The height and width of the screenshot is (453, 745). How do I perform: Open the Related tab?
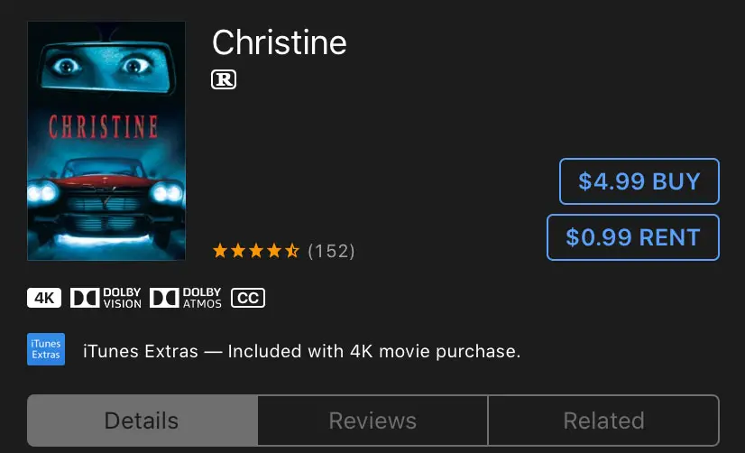pyautogui.click(x=603, y=421)
